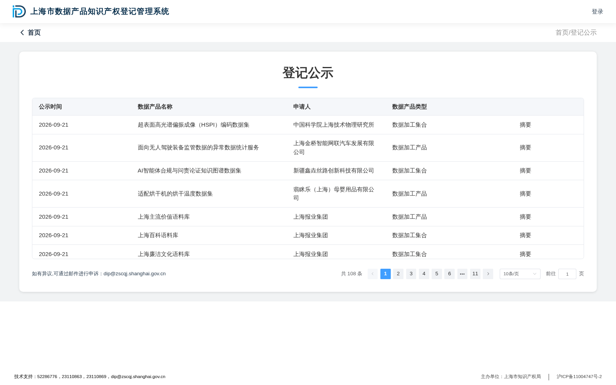This screenshot has width=616, height=385.
Task: Click the 公示时间 column header
Action: [50, 107]
